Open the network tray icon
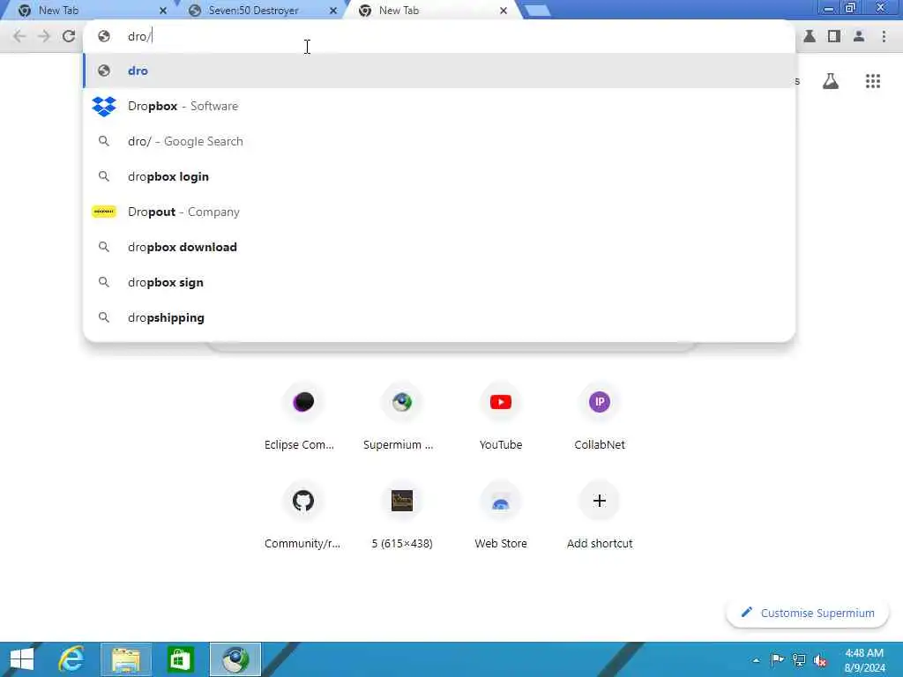The height and width of the screenshot is (677, 903). coord(799,659)
